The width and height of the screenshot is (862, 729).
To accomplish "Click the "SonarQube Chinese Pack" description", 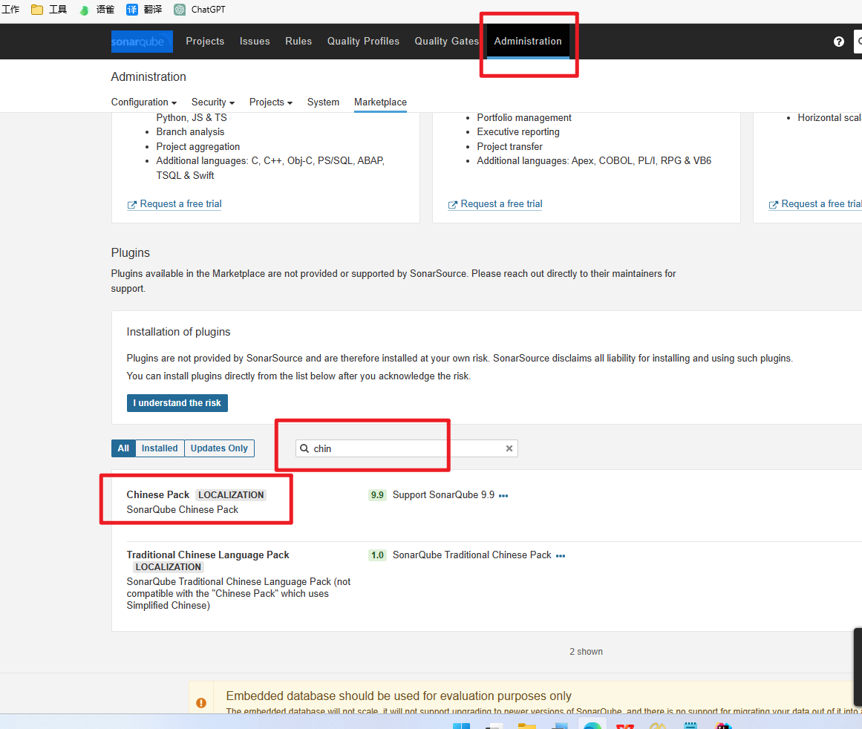I will pyautogui.click(x=183, y=510).
